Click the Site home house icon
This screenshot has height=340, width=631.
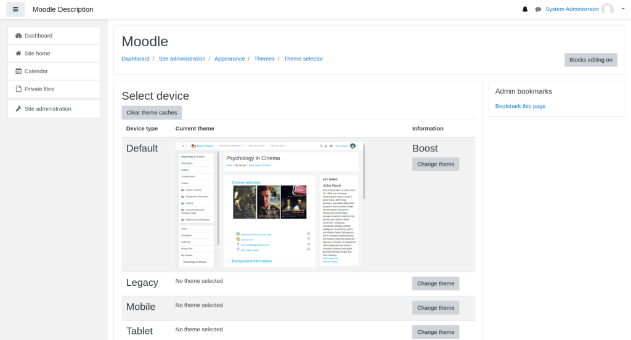(x=18, y=54)
